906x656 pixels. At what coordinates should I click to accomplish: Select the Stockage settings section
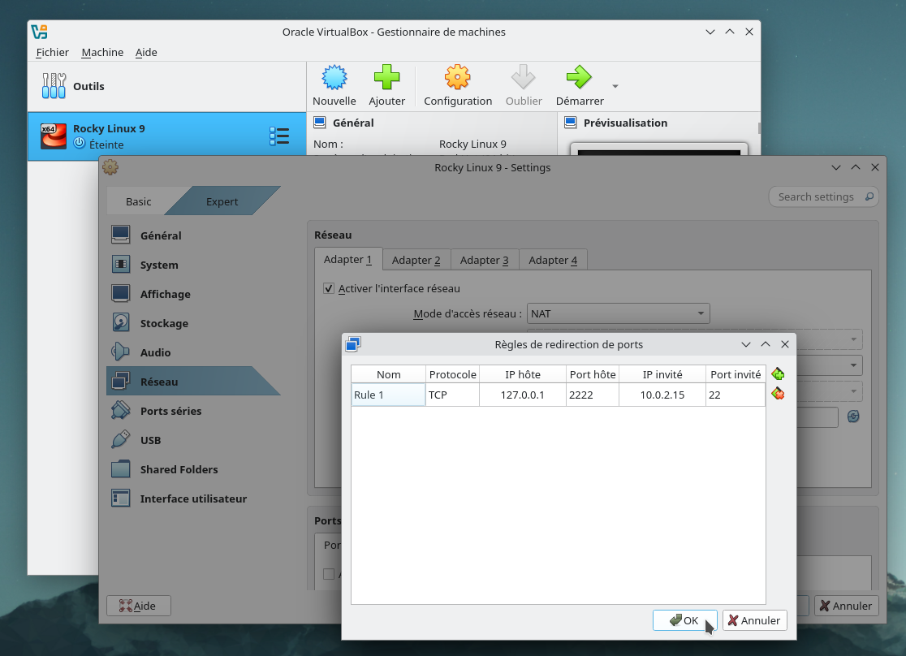[x=162, y=322]
